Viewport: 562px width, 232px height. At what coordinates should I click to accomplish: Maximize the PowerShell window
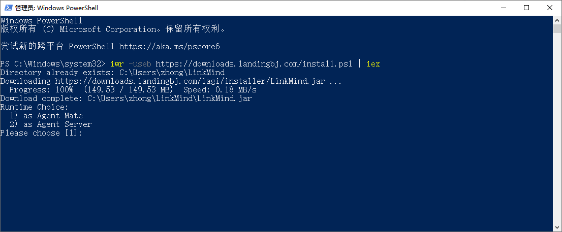[526, 8]
